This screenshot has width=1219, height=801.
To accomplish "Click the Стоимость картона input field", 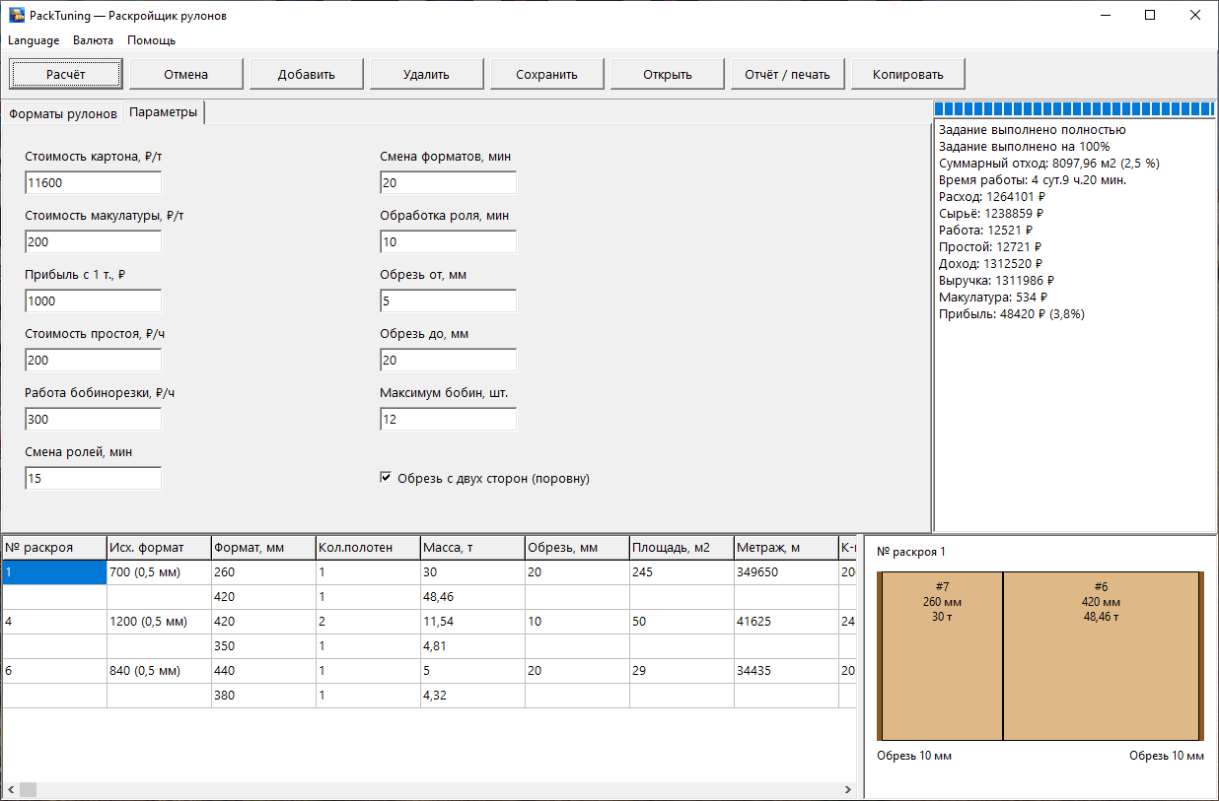I will tap(94, 183).
